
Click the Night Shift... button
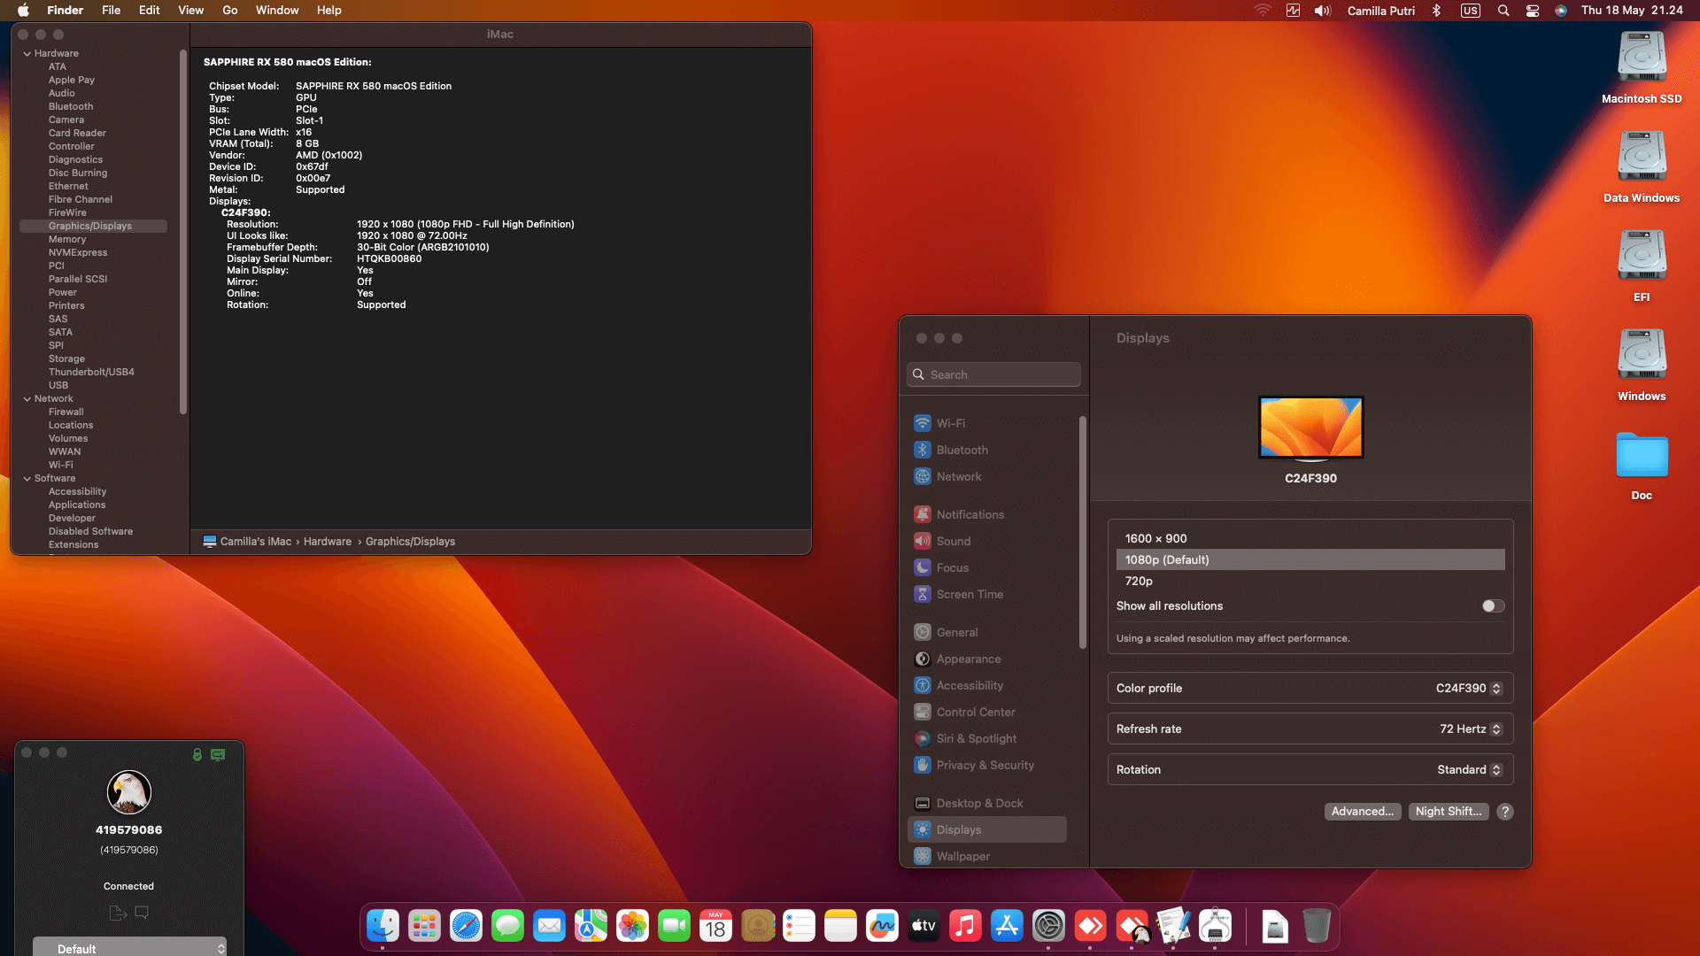coord(1449,812)
